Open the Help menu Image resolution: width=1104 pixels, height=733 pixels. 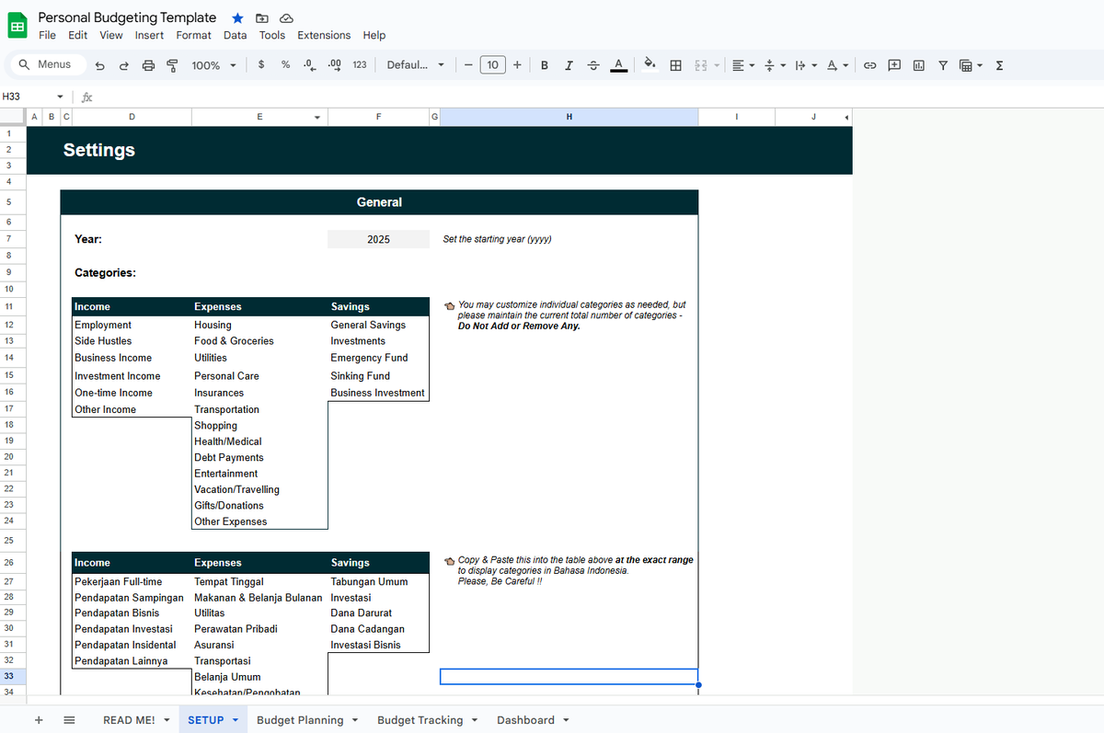374,35
